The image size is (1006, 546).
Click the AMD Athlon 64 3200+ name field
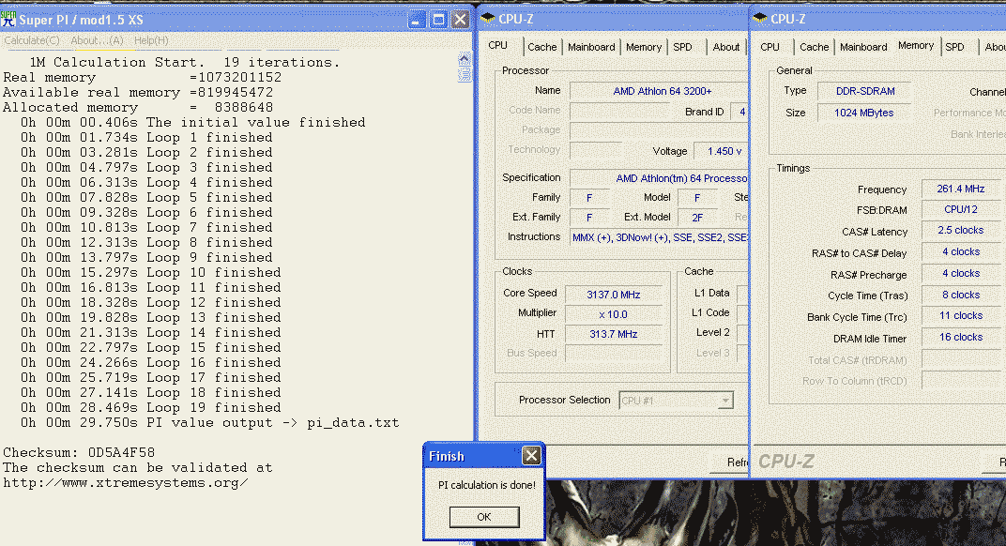tap(659, 91)
